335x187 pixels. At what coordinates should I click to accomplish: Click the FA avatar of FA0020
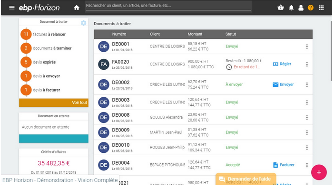coord(104,65)
